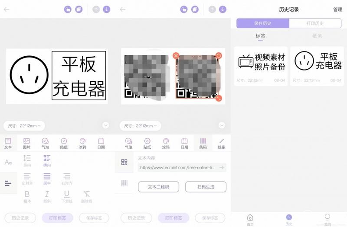Open the 贴纸 sticker tool in the middle editor
The width and height of the screenshot is (347, 227).
click(147, 143)
